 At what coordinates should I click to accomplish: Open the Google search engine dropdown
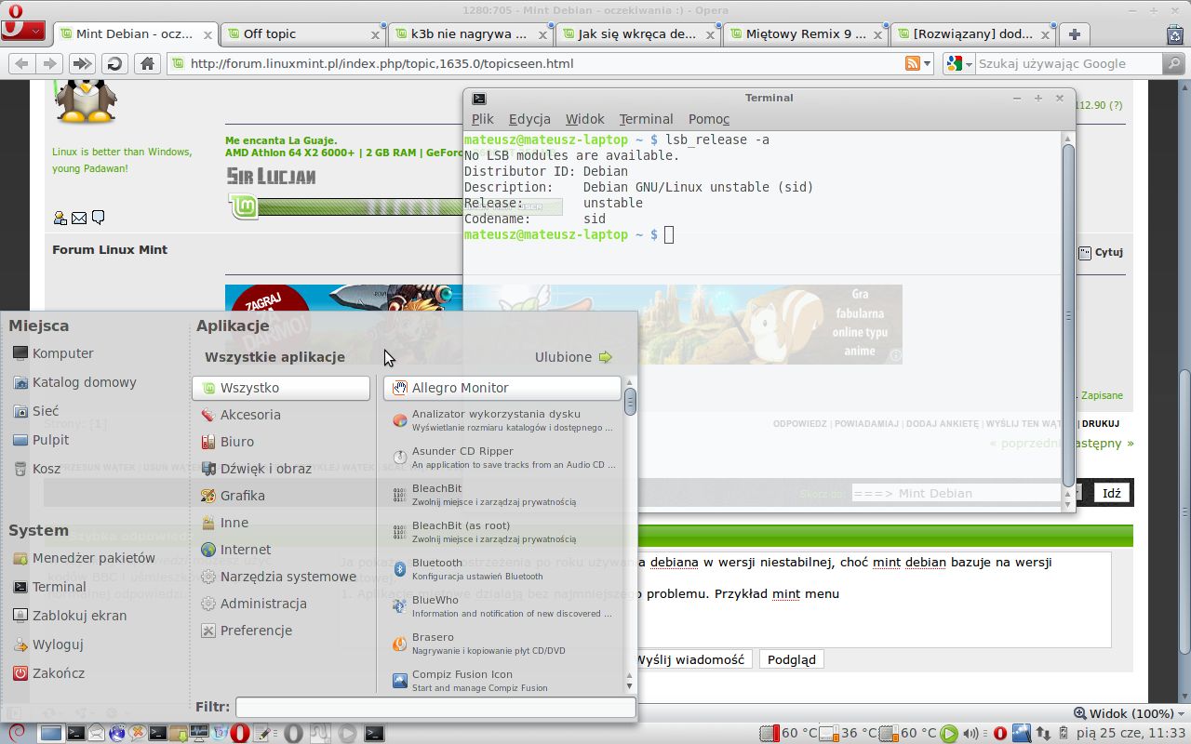[x=959, y=63]
